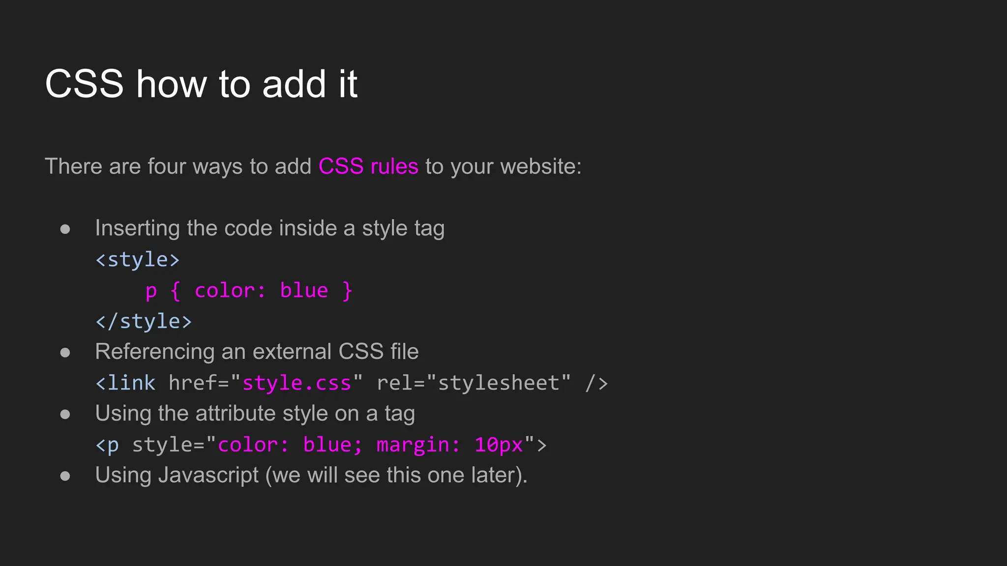The height and width of the screenshot is (566, 1007).
Task: Click the bullet point before "Referencing an external"
Action: point(65,352)
